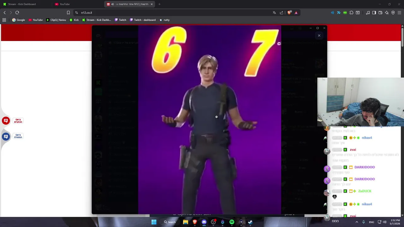Open the Brave Wallet icon
The width and height of the screenshot is (404, 227).
pos(380,13)
